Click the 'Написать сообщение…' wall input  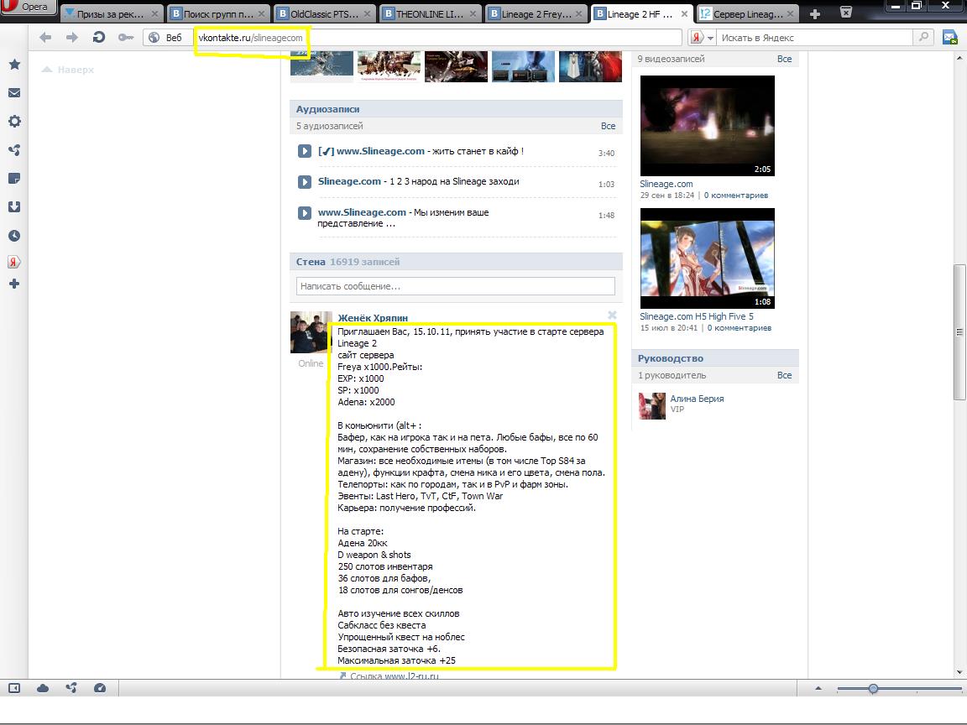(456, 286)
